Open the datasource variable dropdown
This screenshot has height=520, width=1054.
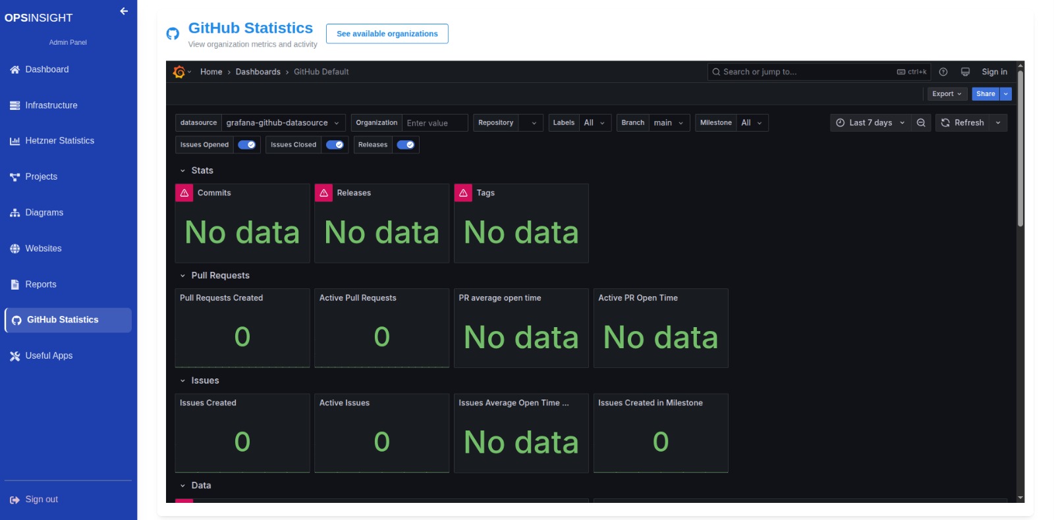(x=283, y=123)
